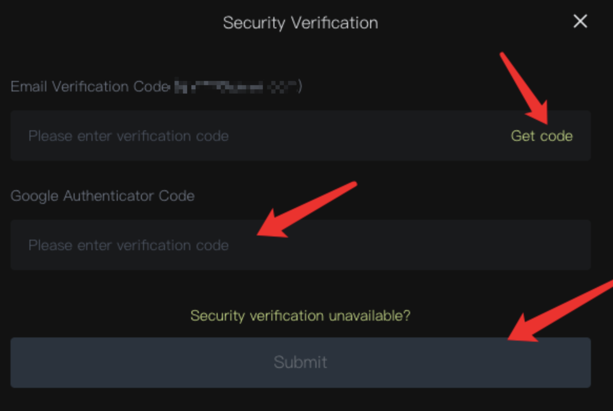
Task: Get help if security verification is unavailable
Action: click(300, 316)
